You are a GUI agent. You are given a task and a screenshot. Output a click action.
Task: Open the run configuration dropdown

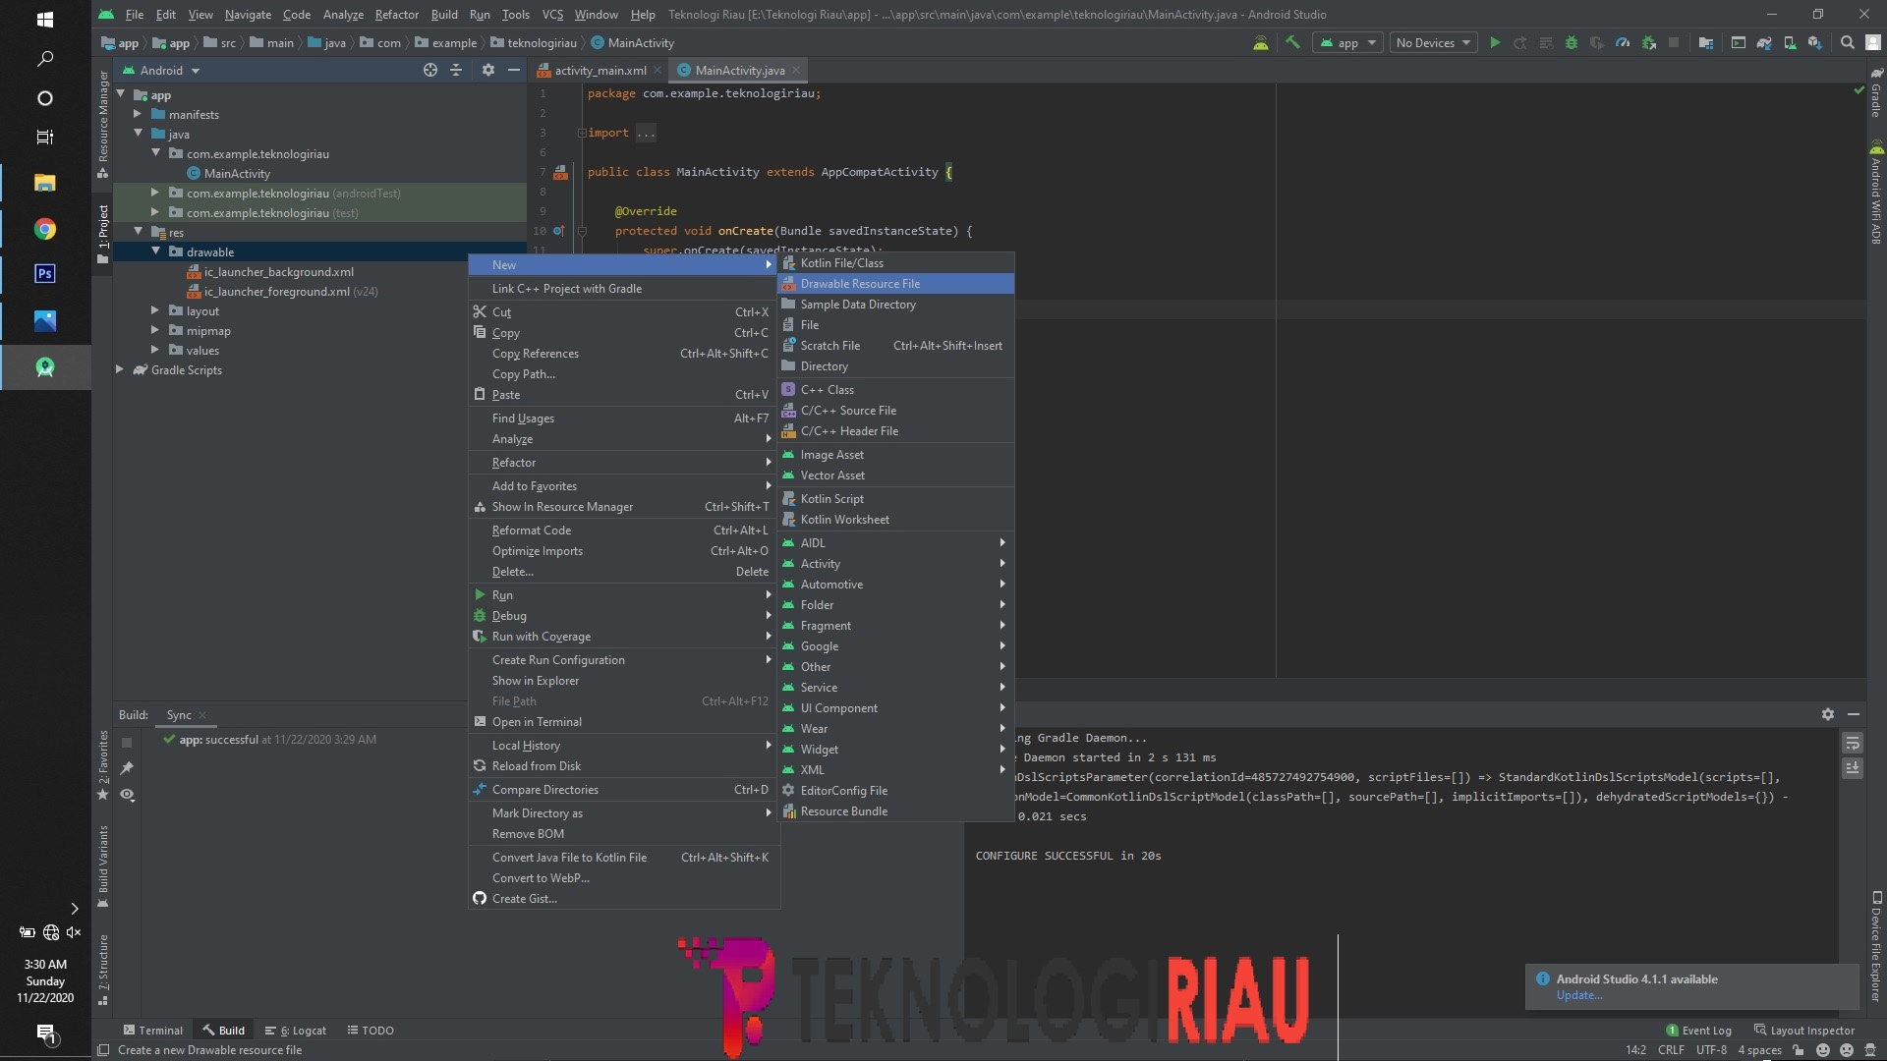(1346, 42)
